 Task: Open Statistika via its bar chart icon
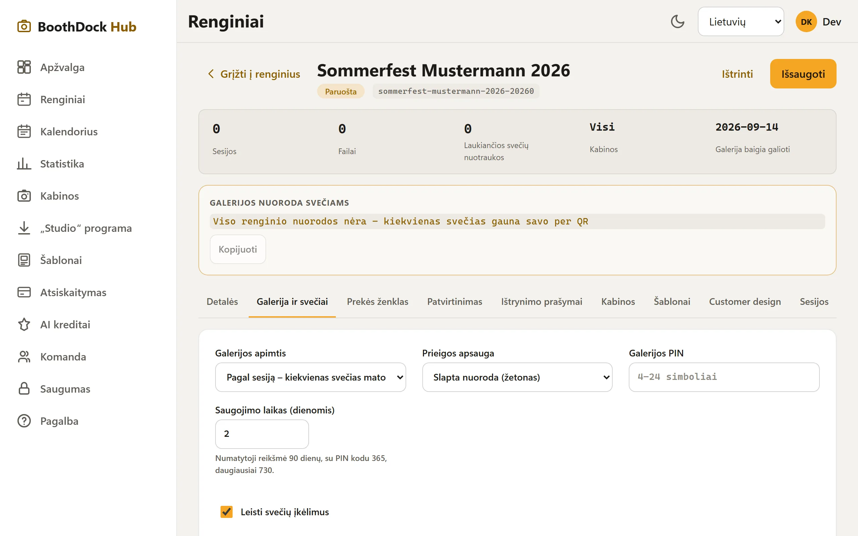tap(24, 164)
